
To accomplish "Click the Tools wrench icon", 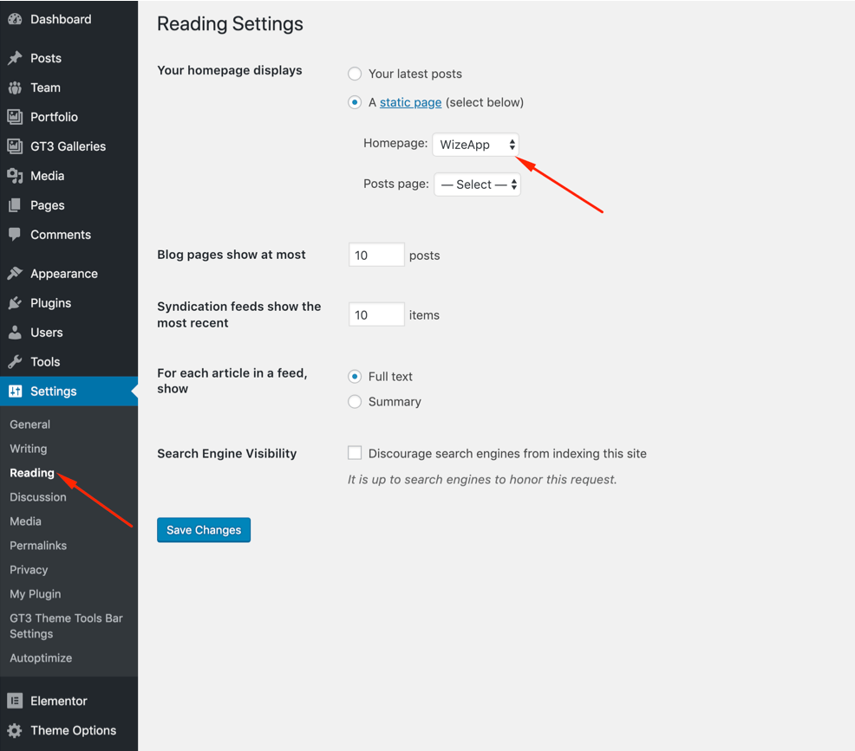I will [16, 362].
